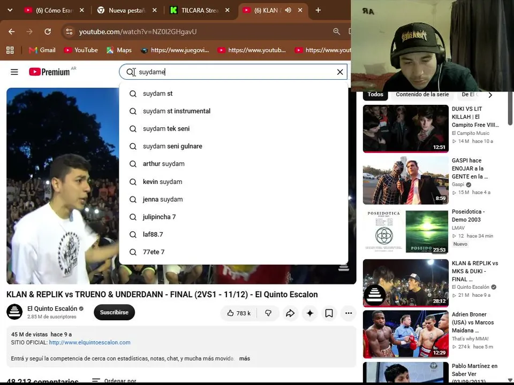Close the "Nueva pestaña" tab
Image resolution: width=514 pixels, height=385 pixels.
(155, 10)
